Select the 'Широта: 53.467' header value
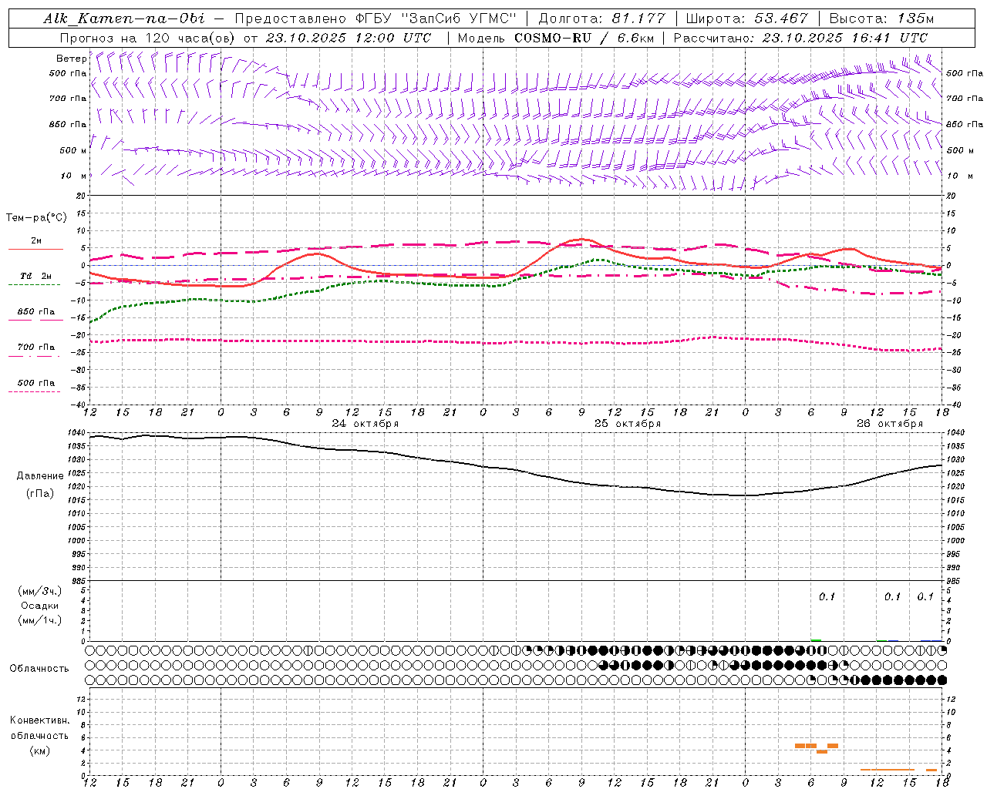This screenshot has width=987, height=789. tap(746, 18)
